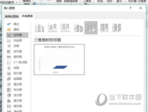Select the 条形图 bar chart category
148x112 pixels.
17,52
